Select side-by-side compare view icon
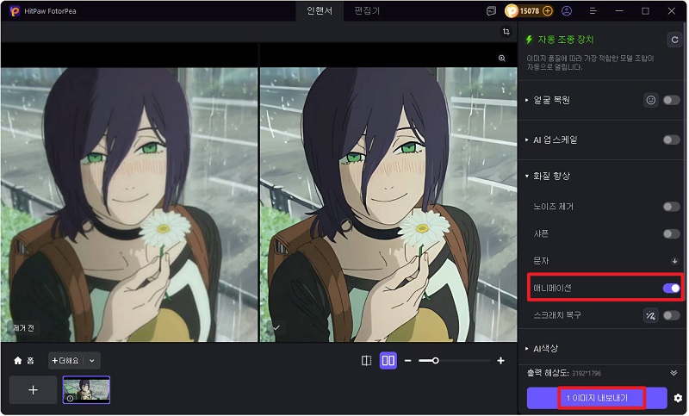Screen dimensions: 689x416 pos(388,360)
